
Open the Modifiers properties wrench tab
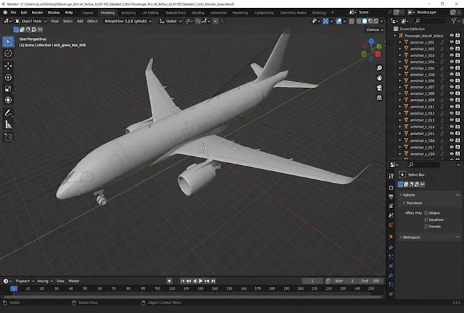click(x=391, y=247)
